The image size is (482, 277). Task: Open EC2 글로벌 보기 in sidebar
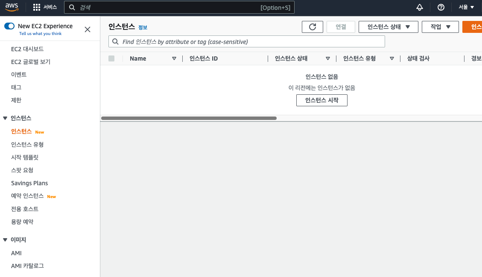[x=31, y=62]
